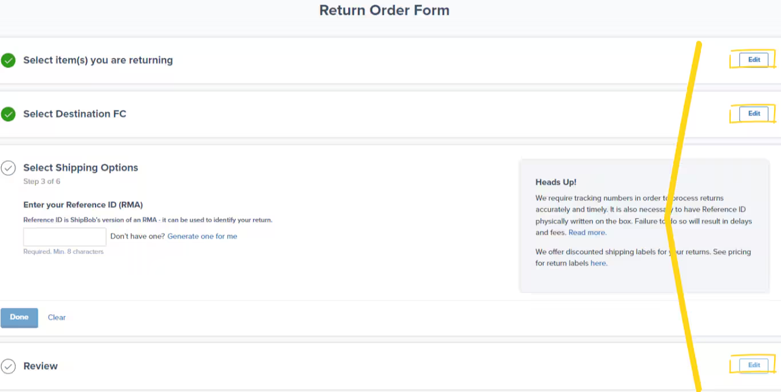Screen dimensions: 781x392
Task: Click the Select Destination FC header text
Action: 74,114
